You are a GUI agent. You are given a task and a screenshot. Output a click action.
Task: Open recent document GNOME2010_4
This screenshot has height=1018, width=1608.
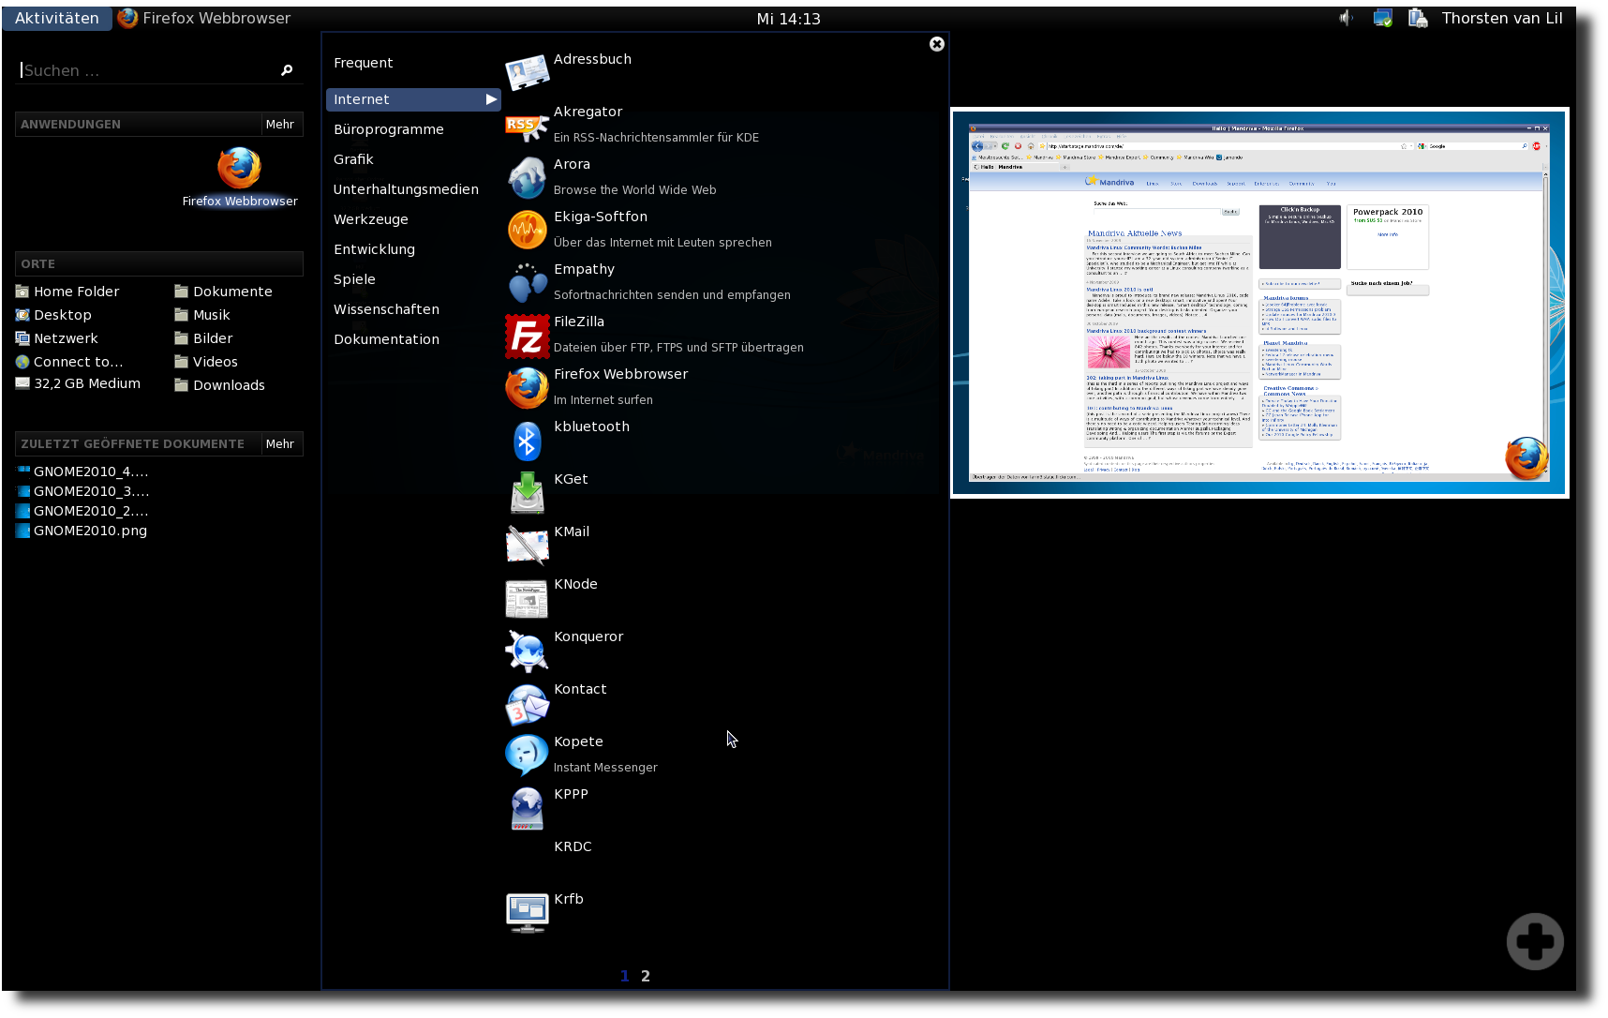tap(82, 472)
